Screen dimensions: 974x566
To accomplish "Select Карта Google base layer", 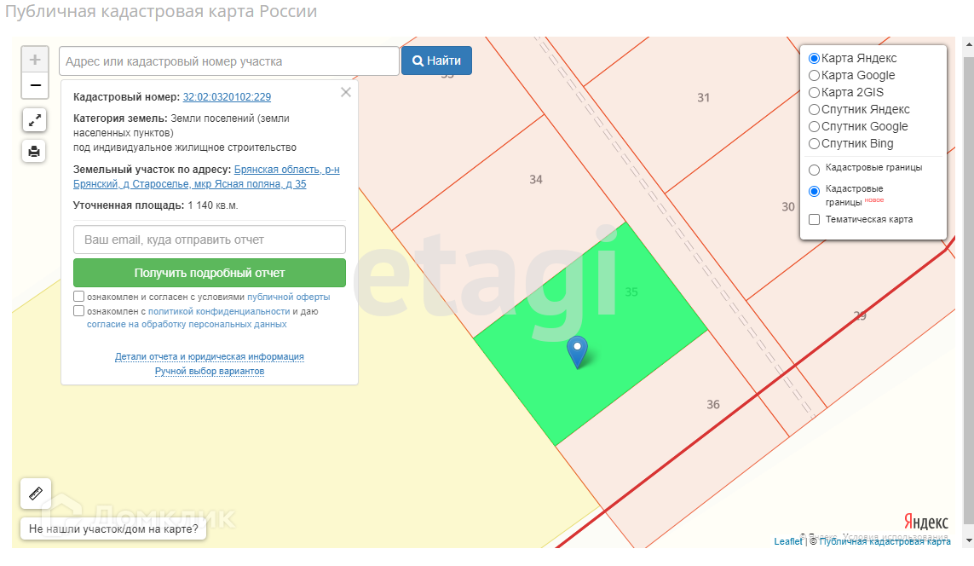I will click(814, 75).
